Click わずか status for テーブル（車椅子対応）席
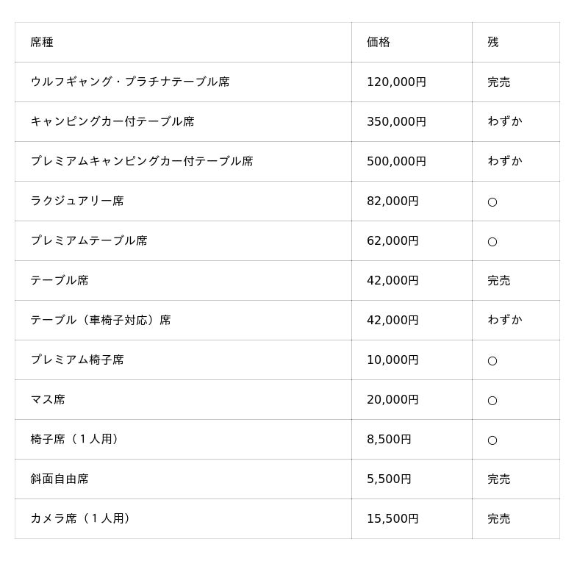The image size is (588, 561). click(x=505, y=321)
